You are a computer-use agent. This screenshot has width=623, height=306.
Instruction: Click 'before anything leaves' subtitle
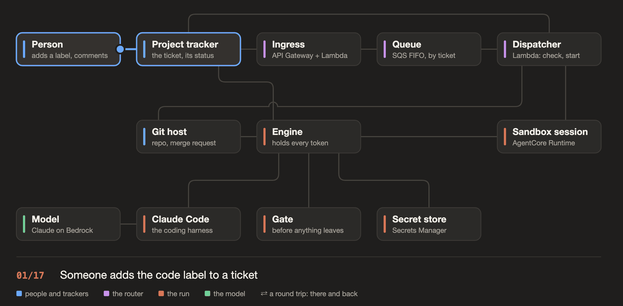[308, 230]
